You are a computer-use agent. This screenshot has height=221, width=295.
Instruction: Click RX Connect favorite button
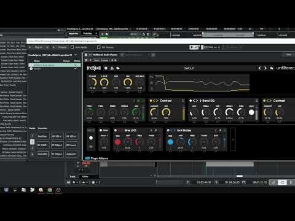click(71, 145)
